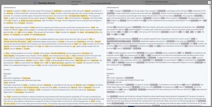Image resolution: width=212 pixels, height=107 pixels.
Task: Click 'Sensitive words' label in the background page
Action: pyautogui.click(x=76, y=2)
